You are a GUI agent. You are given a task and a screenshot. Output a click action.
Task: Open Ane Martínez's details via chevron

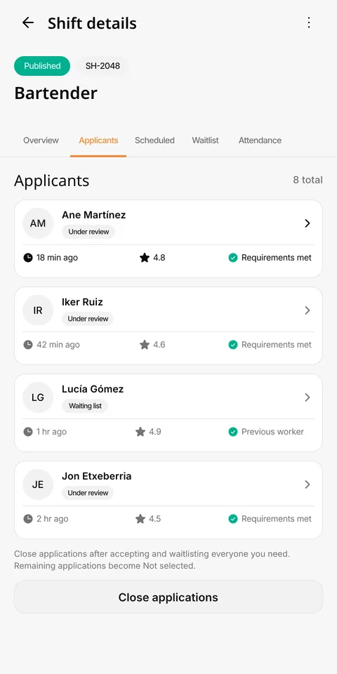coord(308,223)
